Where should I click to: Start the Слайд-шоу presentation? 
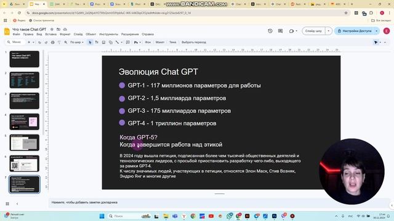(313, 31)
